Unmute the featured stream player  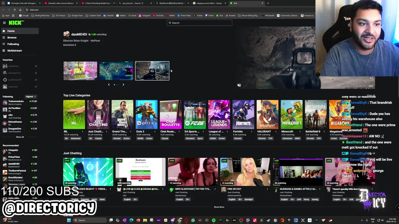[239, 85]
